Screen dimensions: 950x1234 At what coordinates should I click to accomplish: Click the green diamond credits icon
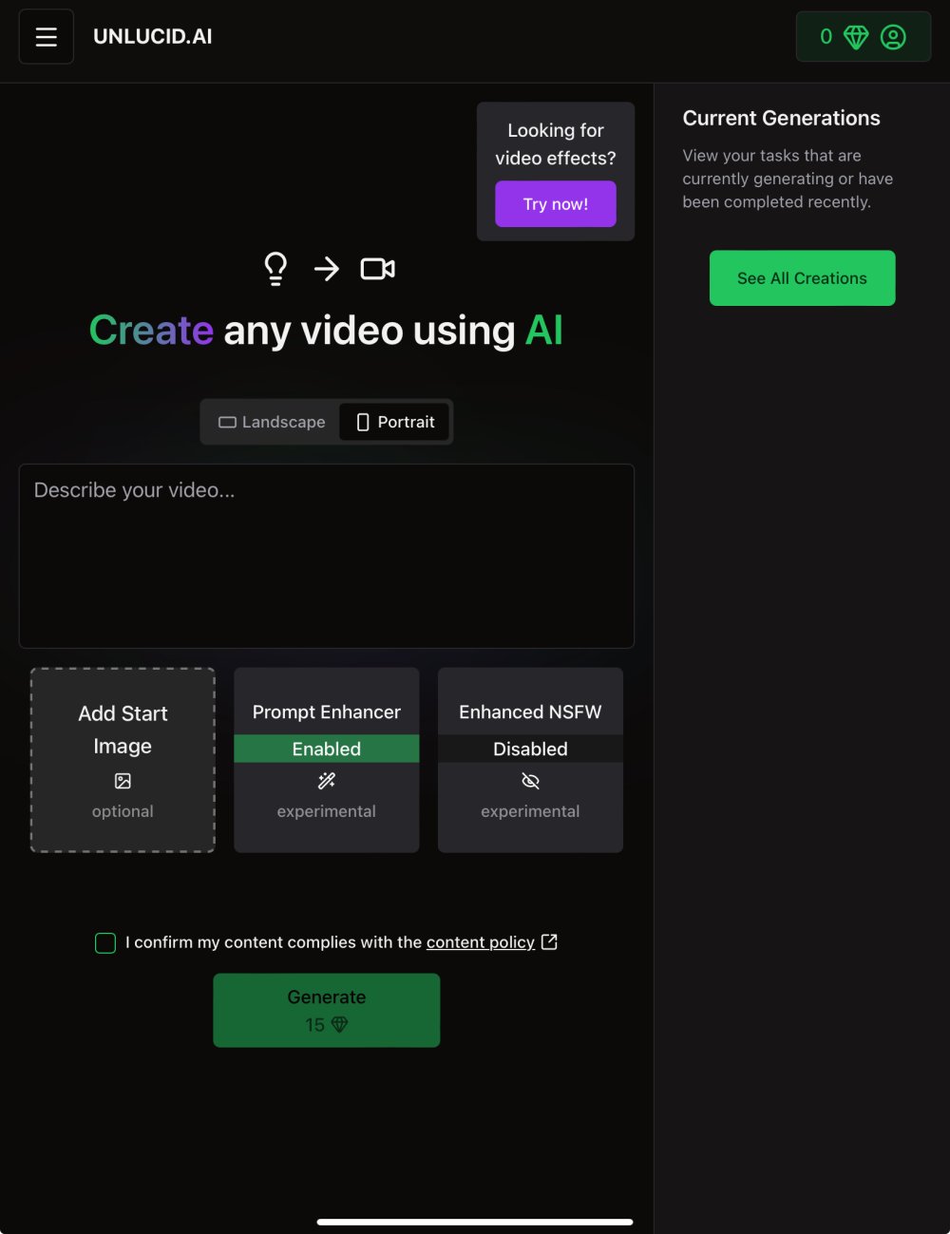[856, 37]
